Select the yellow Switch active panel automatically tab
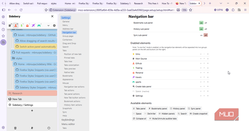The image size is (249, 131). pos(36,47)
